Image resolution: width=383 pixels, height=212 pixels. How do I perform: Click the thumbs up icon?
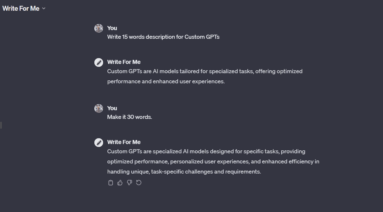point(120,182)
